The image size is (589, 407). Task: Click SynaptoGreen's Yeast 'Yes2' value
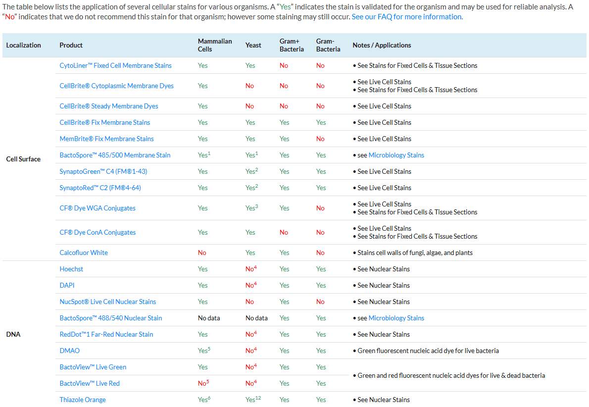(251, 171)
